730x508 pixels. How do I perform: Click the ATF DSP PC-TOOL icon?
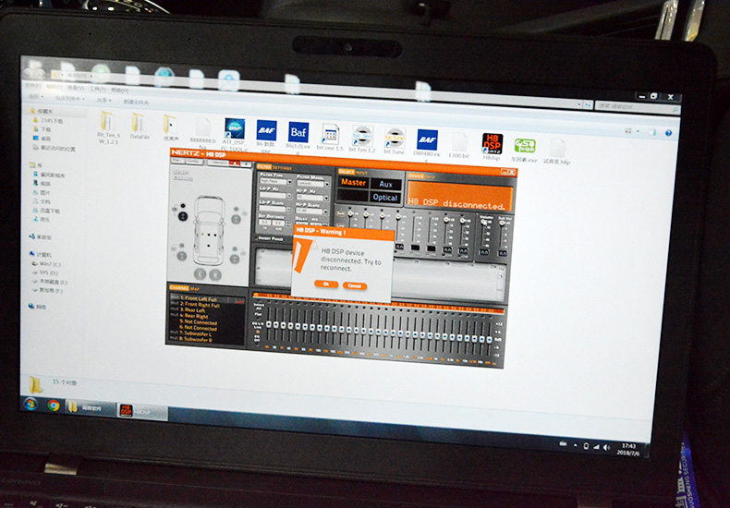[235, 131]
